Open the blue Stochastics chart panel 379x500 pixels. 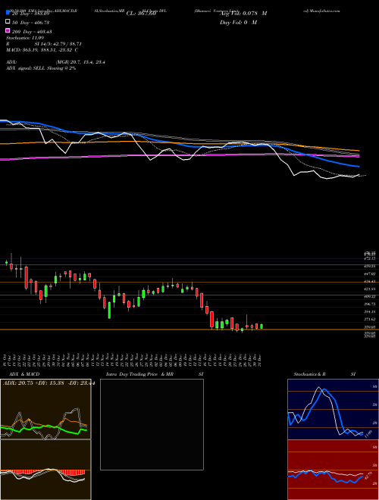click(x=333, y=409)
